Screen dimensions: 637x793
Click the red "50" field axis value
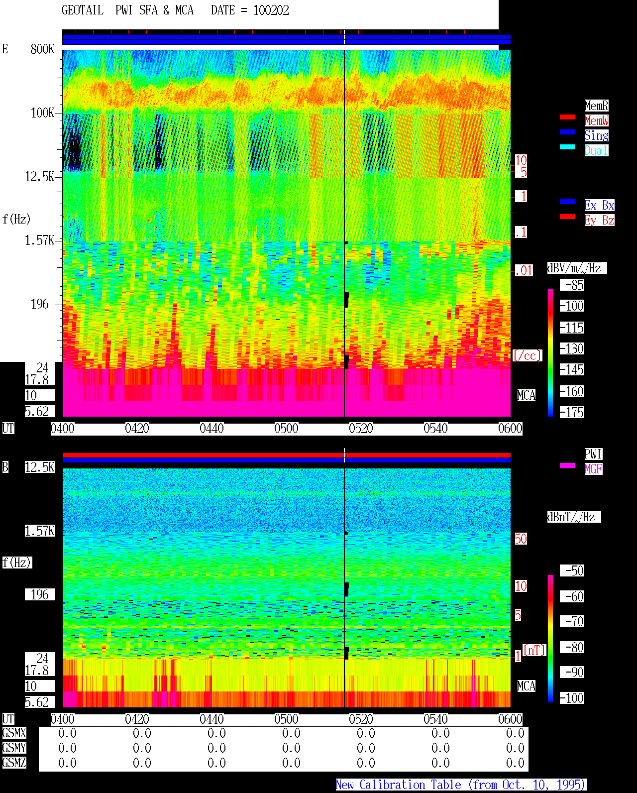click(x=521, y=539)
